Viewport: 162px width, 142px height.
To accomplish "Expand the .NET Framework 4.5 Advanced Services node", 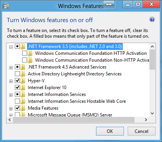I will [x=11, y=67].
